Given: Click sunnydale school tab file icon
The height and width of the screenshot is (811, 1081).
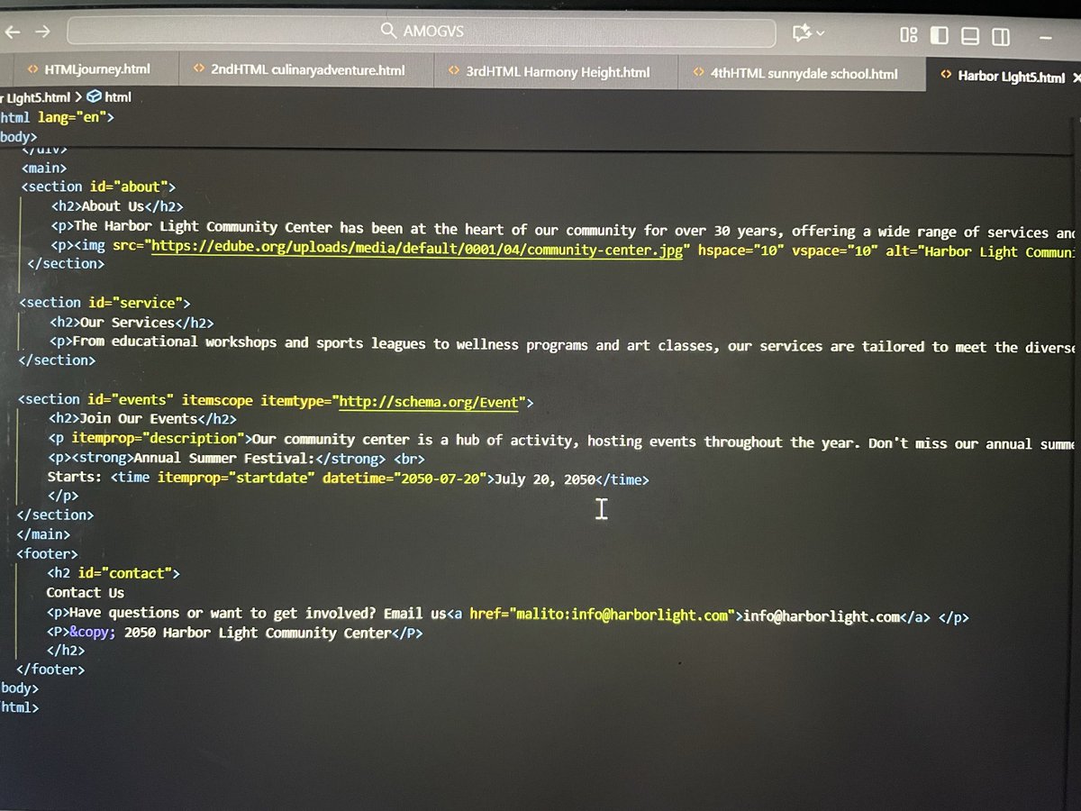Looking at the screenshot, I should [698, 72].
